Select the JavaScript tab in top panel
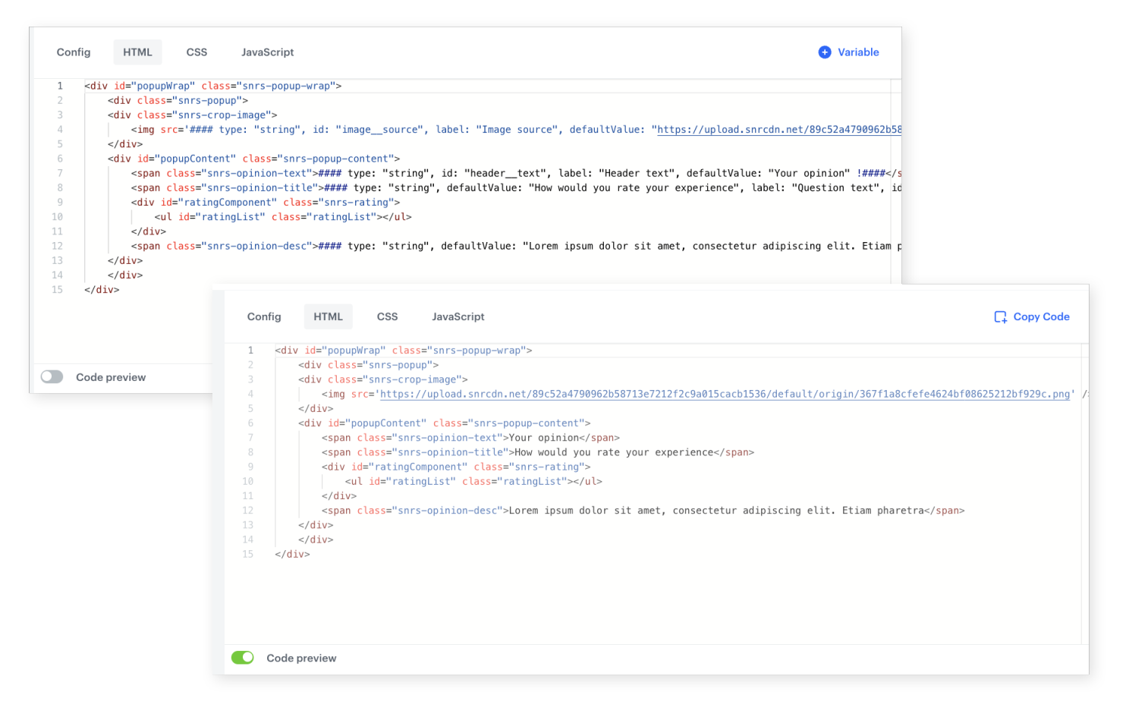Screen dimensions: 1129x717 tap(267, 52)
